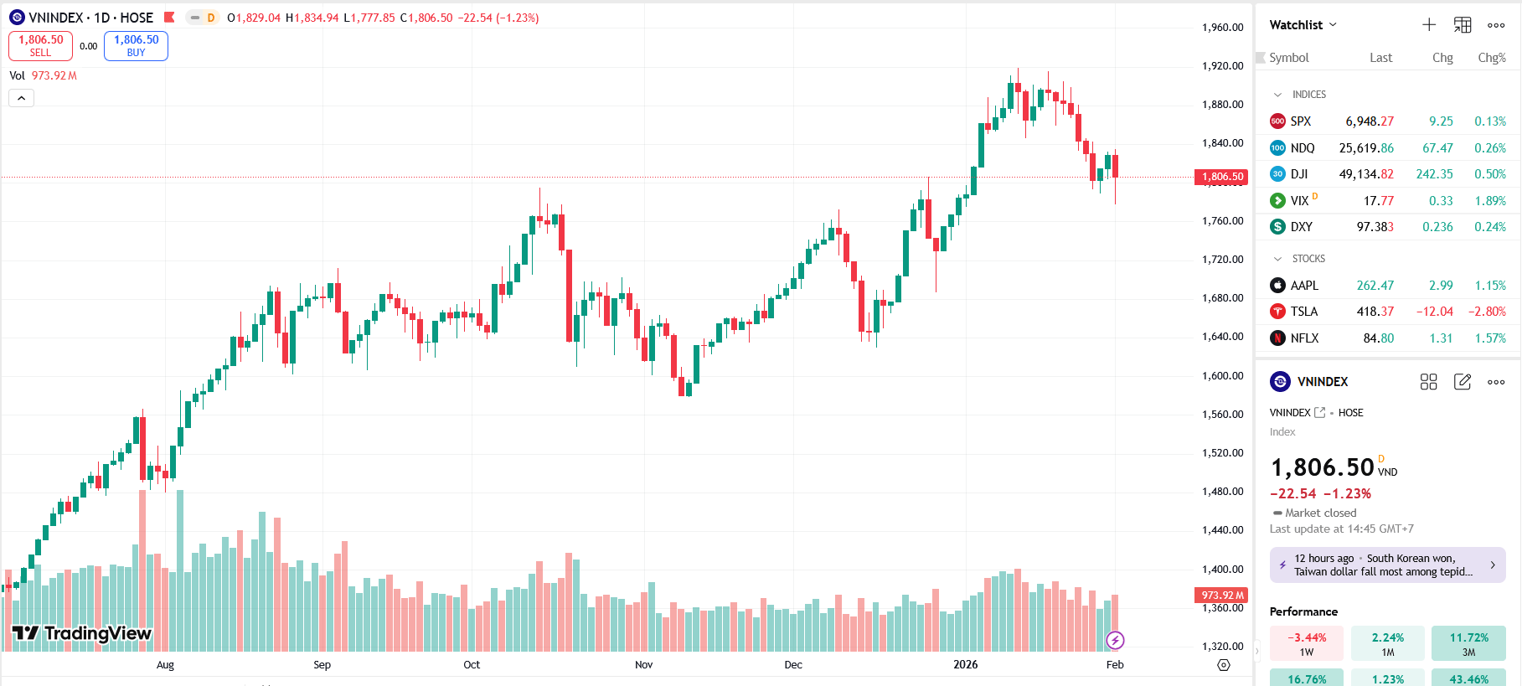Open the Watchlist grid view icon
Screen dimensions: 1522x686
coord(1462,24)
